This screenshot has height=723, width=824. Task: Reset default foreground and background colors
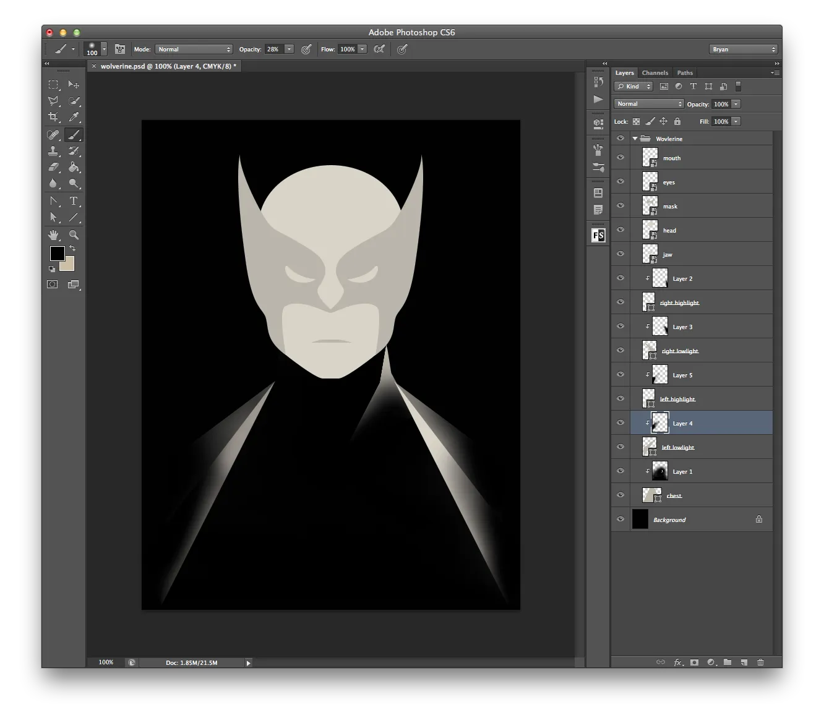pos(52,269)
